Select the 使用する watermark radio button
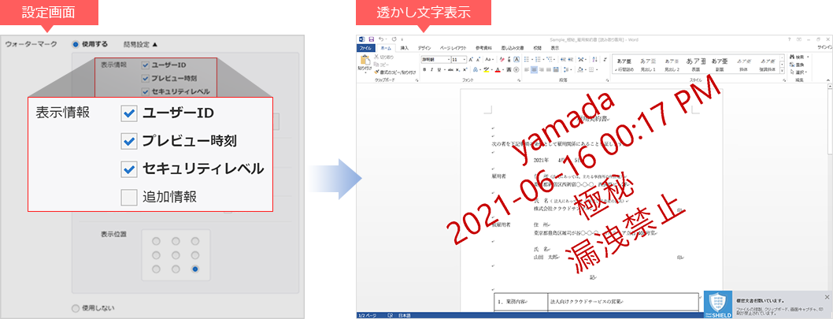This screenshot has height=319, width=833. click(76, 45)
